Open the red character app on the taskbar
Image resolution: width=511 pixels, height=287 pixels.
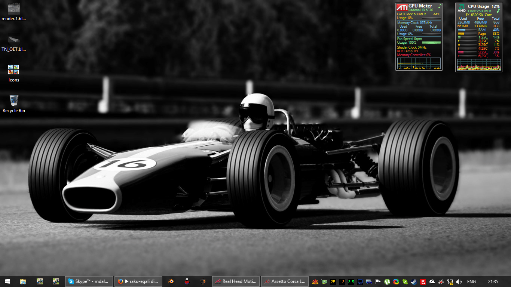[x=187, y=281]
